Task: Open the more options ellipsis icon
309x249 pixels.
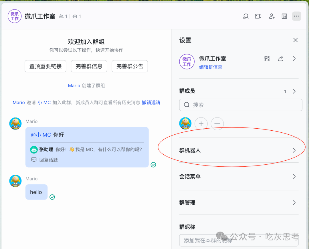Action: (x=296, y=16)
